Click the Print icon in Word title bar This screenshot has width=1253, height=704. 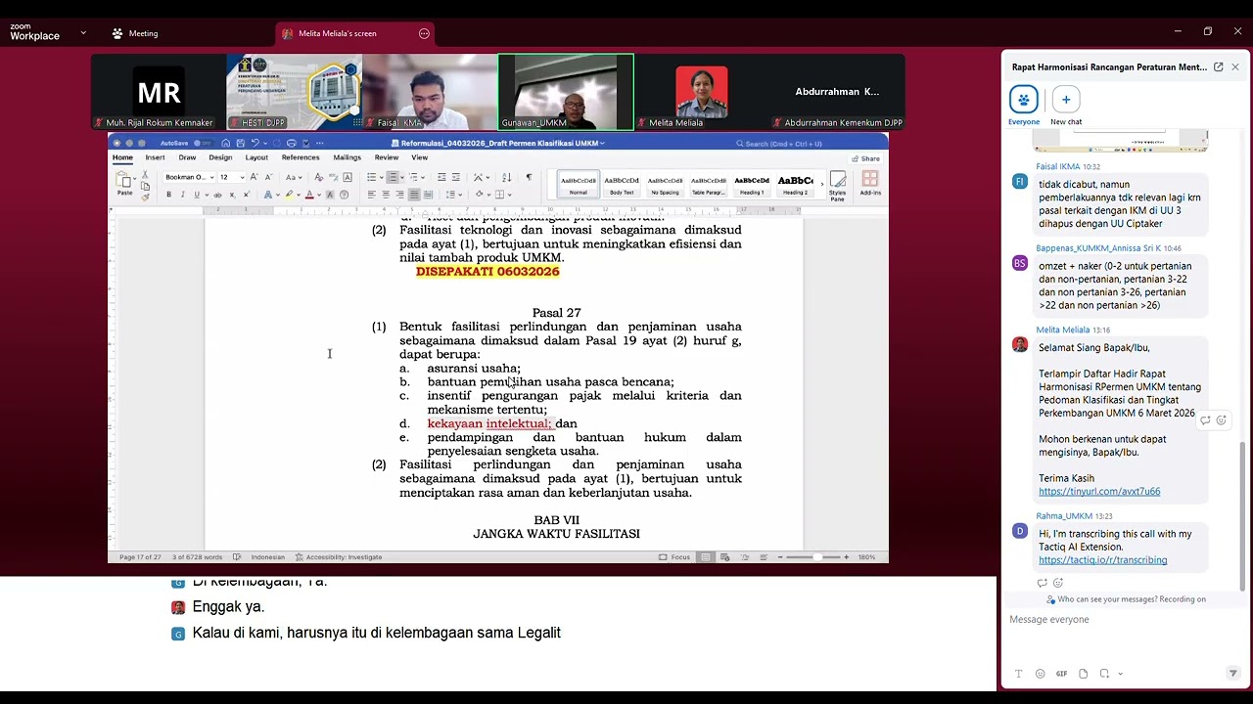pyautogui.click(x=292, y=143)
